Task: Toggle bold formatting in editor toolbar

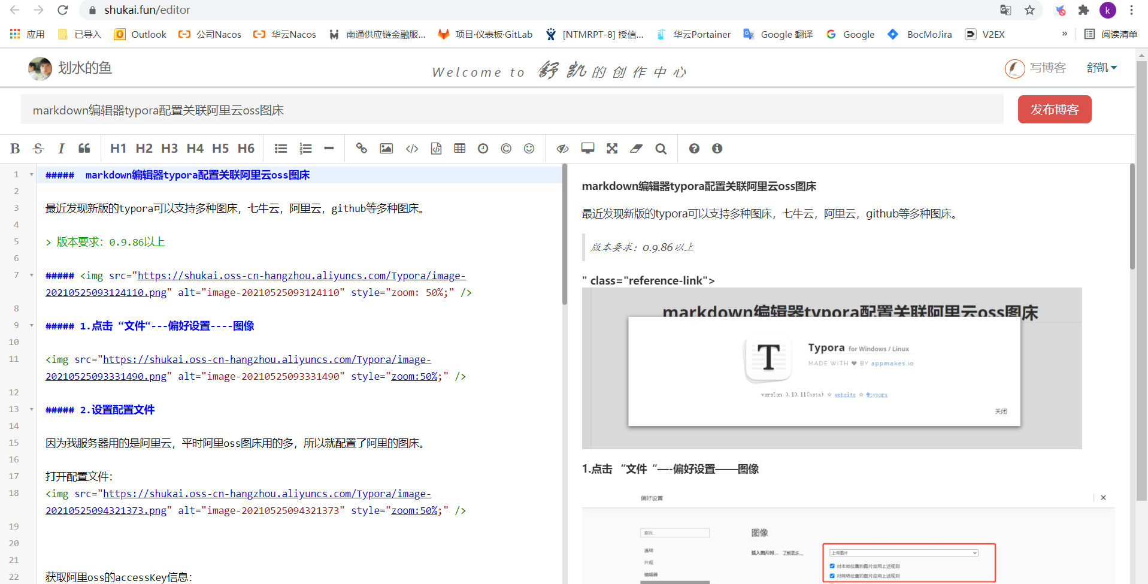Action: coord(16,149)
